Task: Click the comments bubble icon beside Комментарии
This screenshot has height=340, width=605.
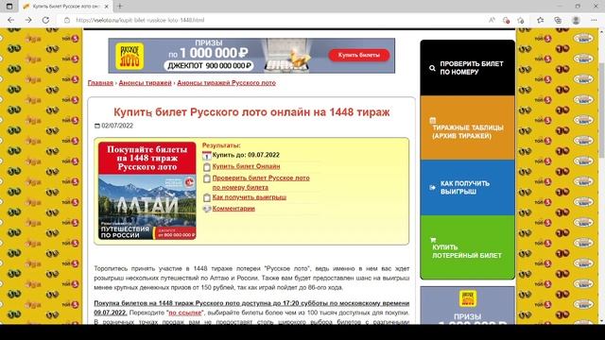Action: [x=207, y=209]
